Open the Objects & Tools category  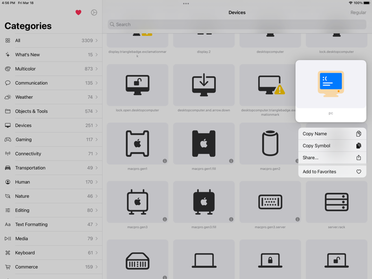(x=51, y=111)
